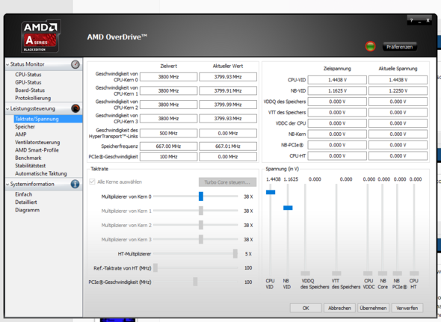The height and width of the screenshot is (322, 441).
Task: Click Multiplizierer von Kern 1 slider handle
Action: (x=201, y=211)
